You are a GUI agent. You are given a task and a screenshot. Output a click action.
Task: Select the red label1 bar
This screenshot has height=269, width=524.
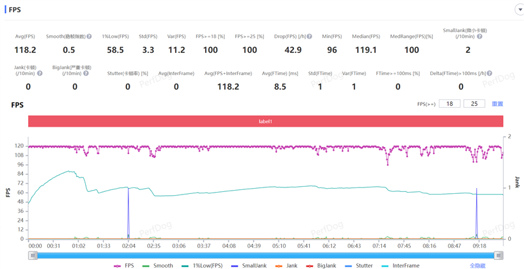click(x=265, y=121)
